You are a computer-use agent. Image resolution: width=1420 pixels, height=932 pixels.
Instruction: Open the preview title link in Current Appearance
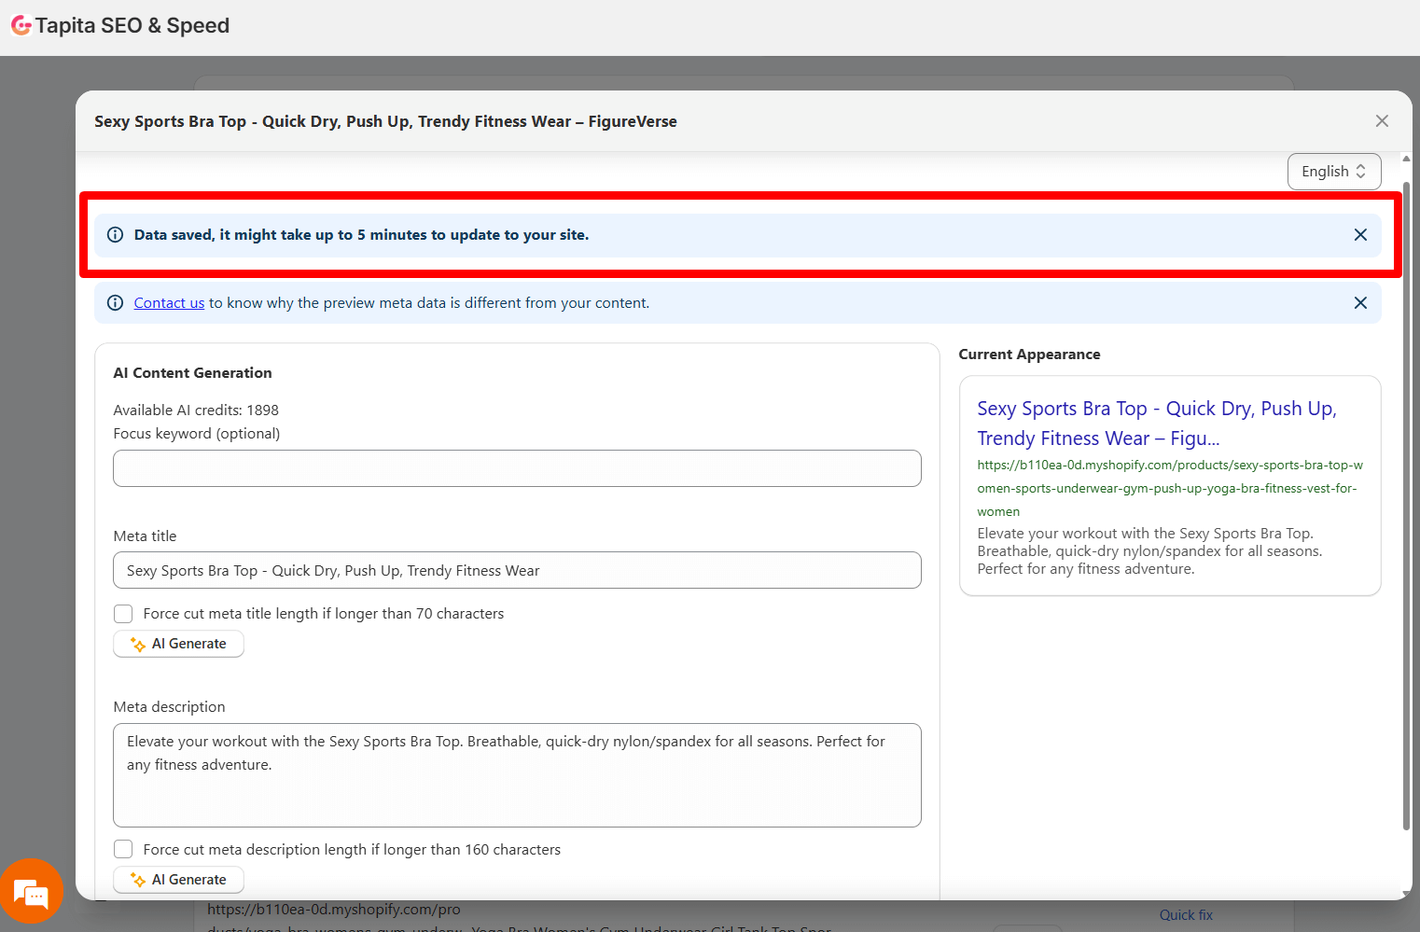1157,424
